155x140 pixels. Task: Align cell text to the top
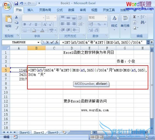(x=63, y=18)
